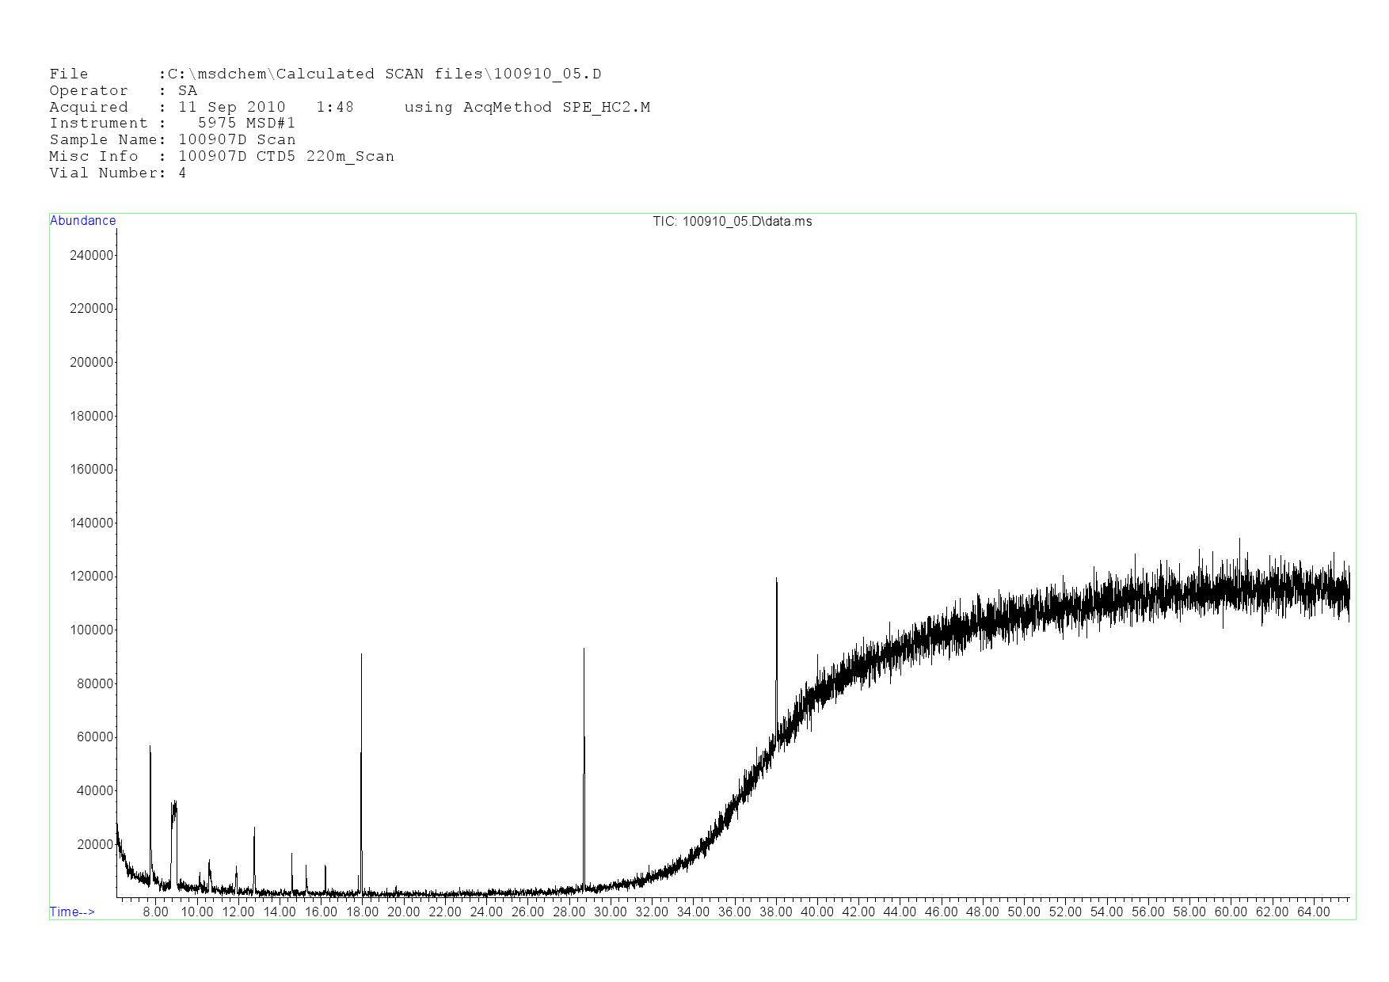
Task: Click the 24.00 time axis label
Action: 486,912
